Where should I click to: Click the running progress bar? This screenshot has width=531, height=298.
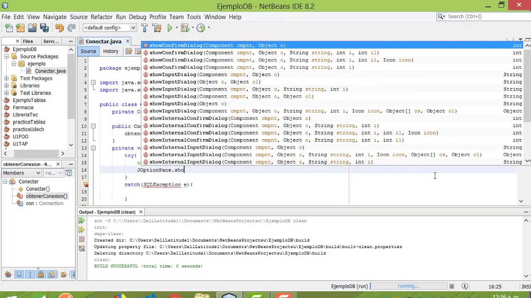[408, 286]
